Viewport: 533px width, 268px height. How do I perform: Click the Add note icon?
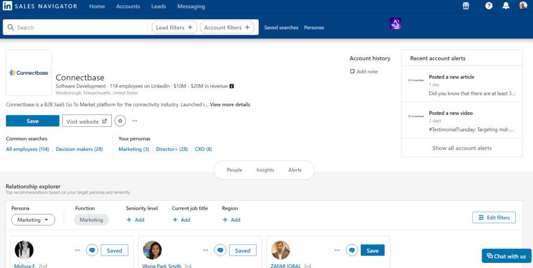(x=352, y=72)
